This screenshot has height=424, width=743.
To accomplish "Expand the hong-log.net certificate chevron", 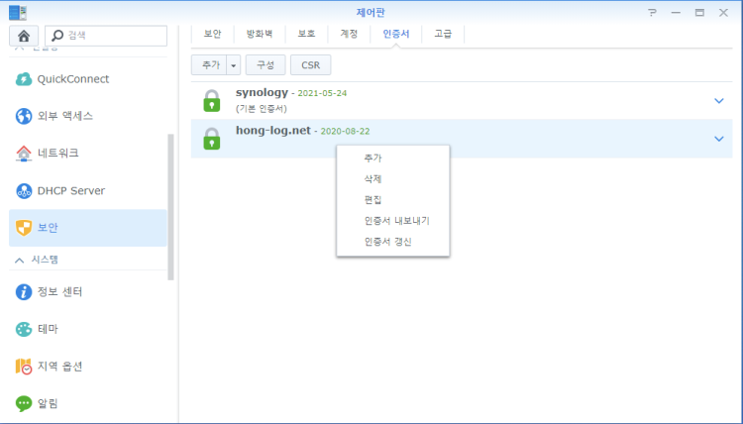I will [719, 139].
